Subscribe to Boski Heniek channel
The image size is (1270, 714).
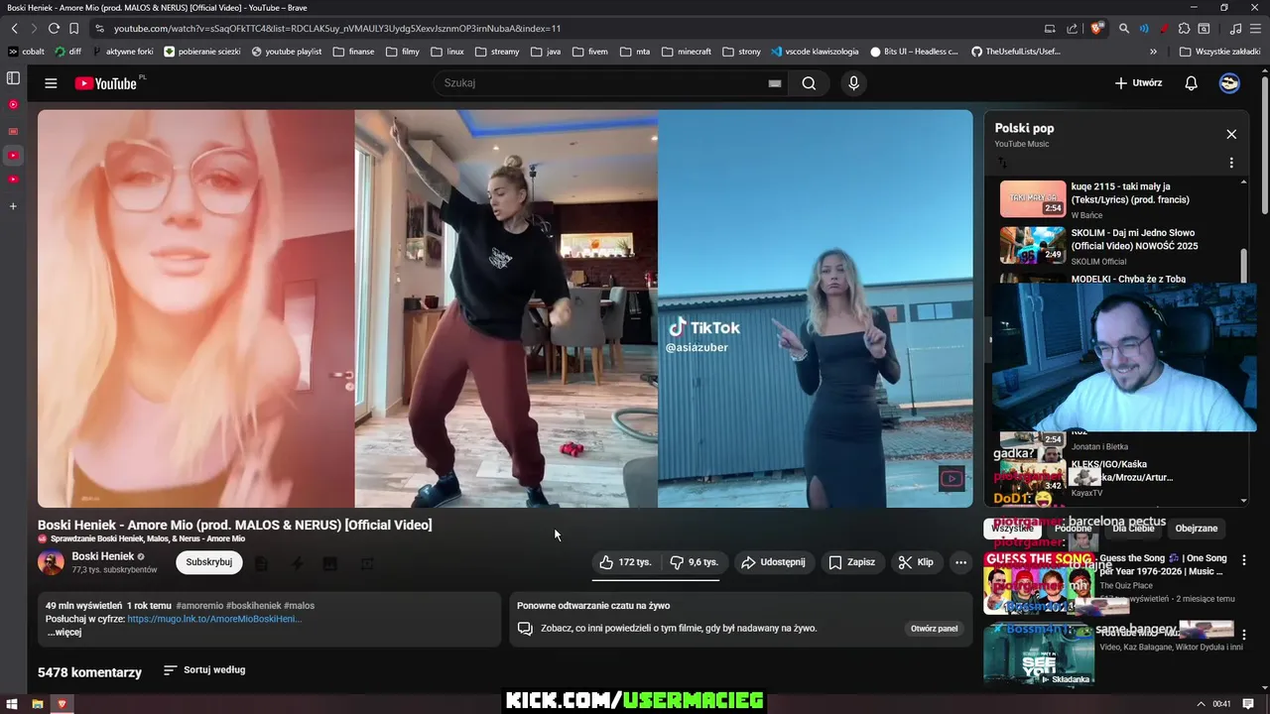pyautogui.click(x=209, y=562)
